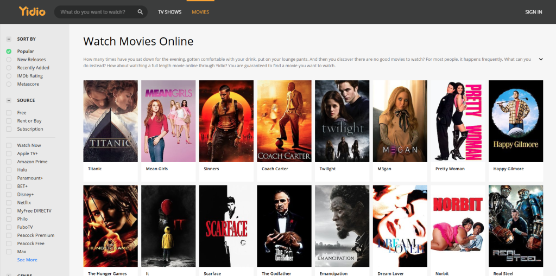556x276 pixels.
Task: Click the Yidio logo
Action: click(x=32, y=11)
